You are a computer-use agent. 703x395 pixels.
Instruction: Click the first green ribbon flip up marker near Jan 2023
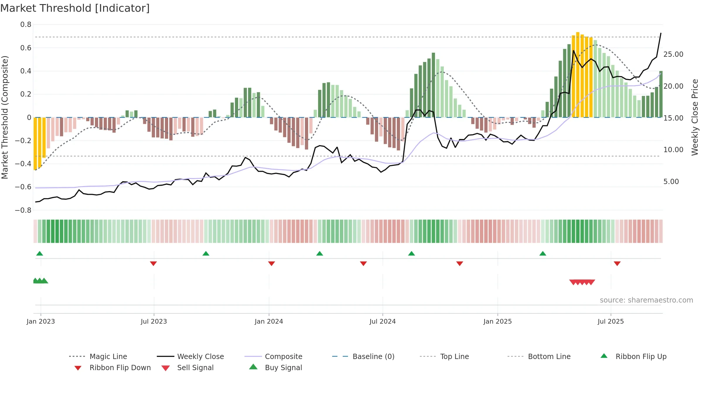[x=40, y=253]
